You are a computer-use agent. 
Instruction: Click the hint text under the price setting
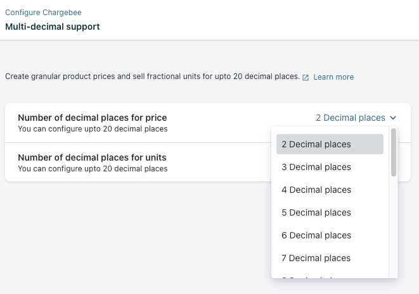point(93,129)
